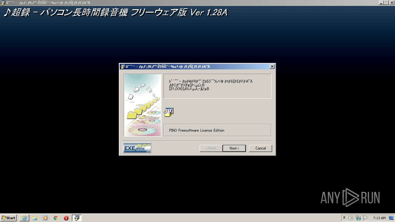The width and height of the screenshot is (395, 222).
Task: Open the Opera browser taskbar icon
Action: click(x=66, y=218)
